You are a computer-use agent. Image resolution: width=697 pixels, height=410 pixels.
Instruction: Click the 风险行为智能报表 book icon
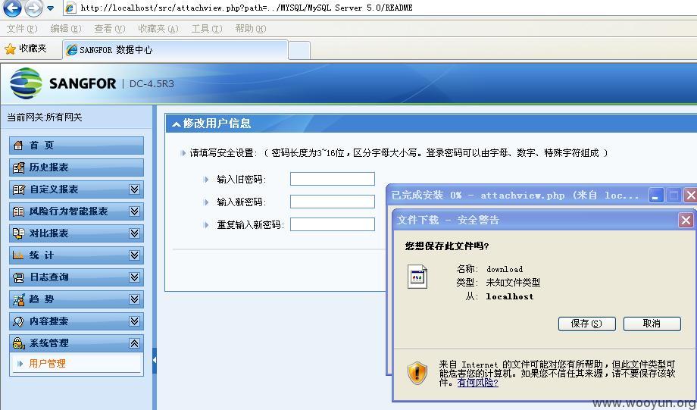19,211
